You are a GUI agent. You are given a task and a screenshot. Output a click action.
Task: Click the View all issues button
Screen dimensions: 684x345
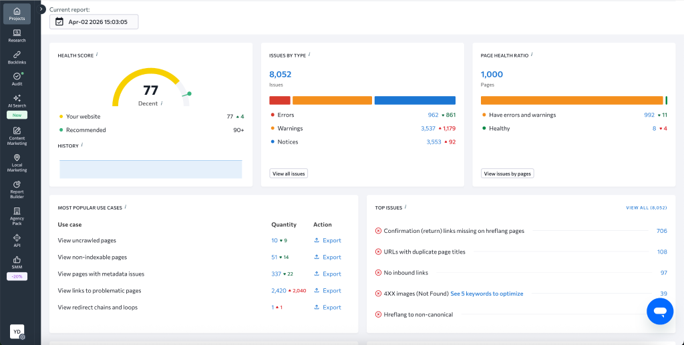coord(289,174)
